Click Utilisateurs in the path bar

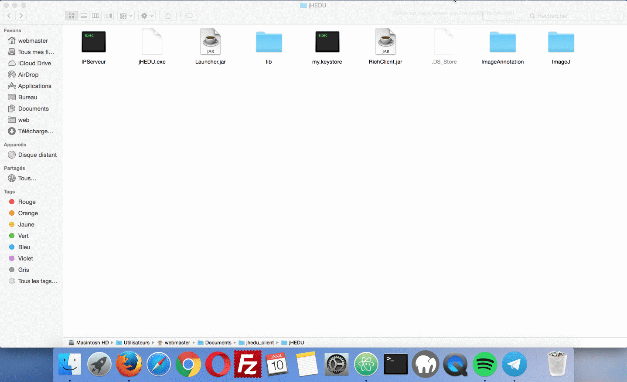133,343
